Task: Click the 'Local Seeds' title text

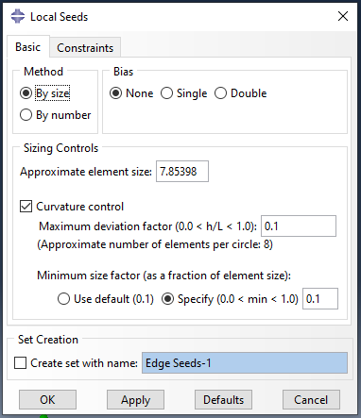Action: (59, 17)
